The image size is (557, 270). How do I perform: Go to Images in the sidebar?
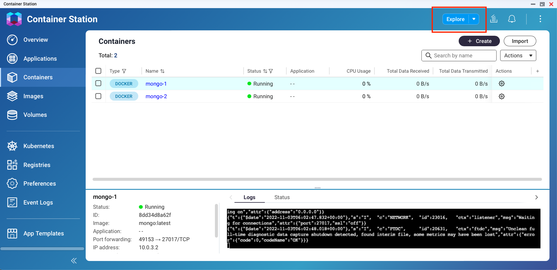(x=33, y=96)
